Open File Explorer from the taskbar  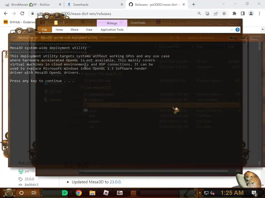(92, 193)
